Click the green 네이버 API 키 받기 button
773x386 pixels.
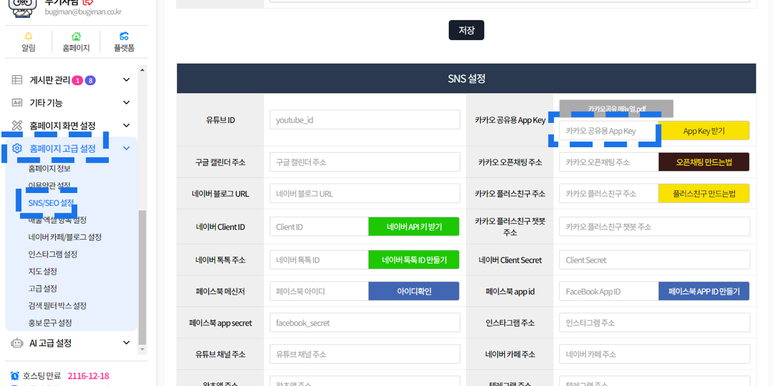pyautogui.click(x=414, y=227)
